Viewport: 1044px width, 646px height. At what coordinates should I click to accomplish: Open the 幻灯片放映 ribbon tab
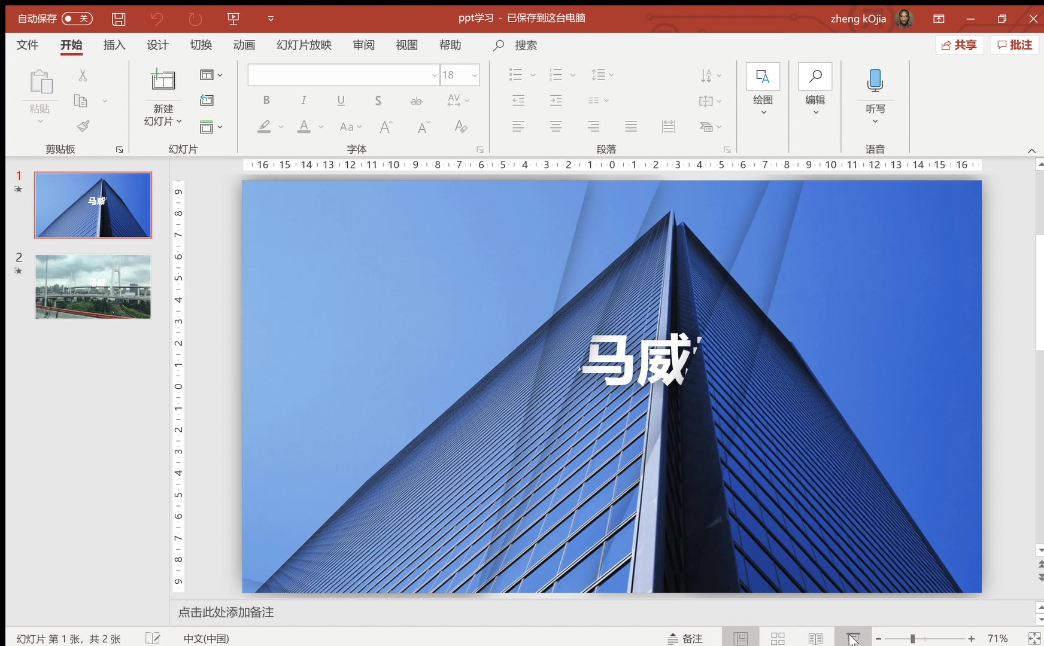(x=303, y=45)
